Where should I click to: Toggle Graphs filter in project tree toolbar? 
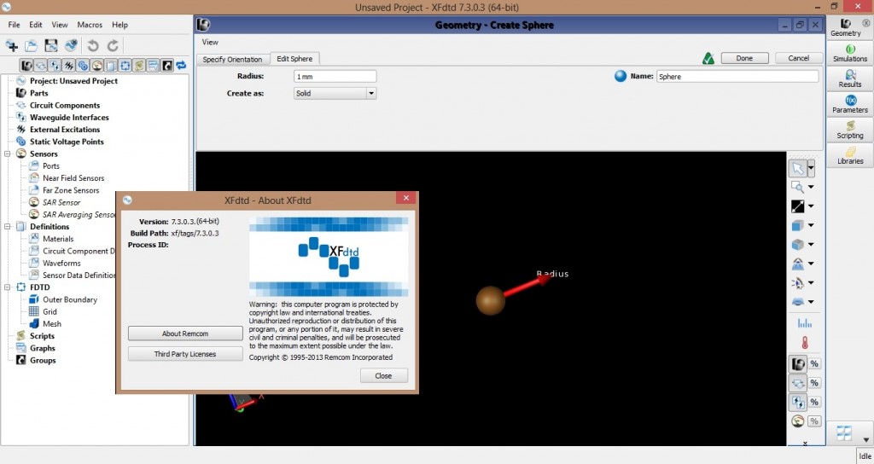[153, 66]
